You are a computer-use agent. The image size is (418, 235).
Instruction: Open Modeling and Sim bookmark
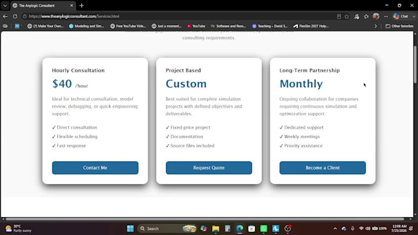pos(87,26)
